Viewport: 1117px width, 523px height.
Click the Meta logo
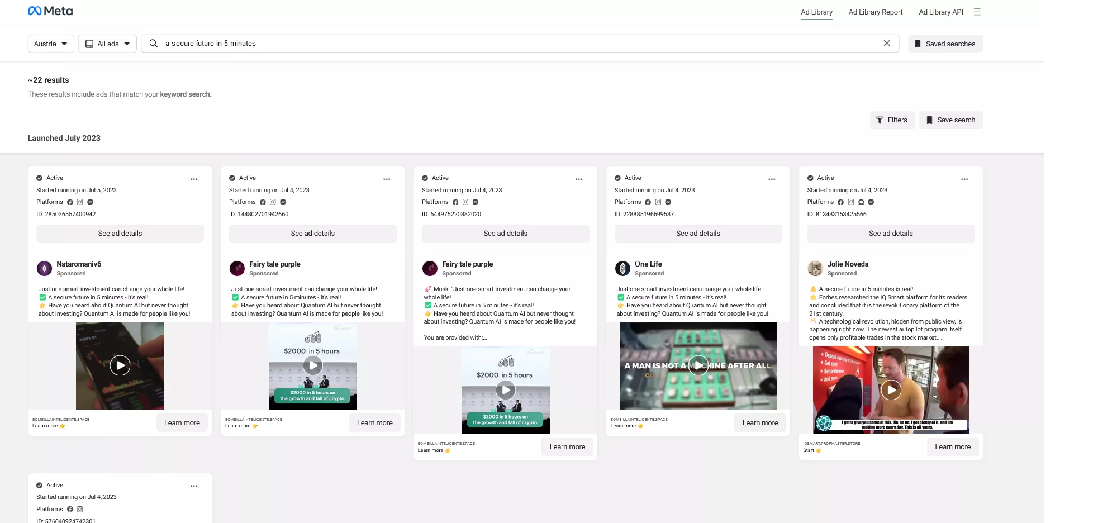[50, 11]
